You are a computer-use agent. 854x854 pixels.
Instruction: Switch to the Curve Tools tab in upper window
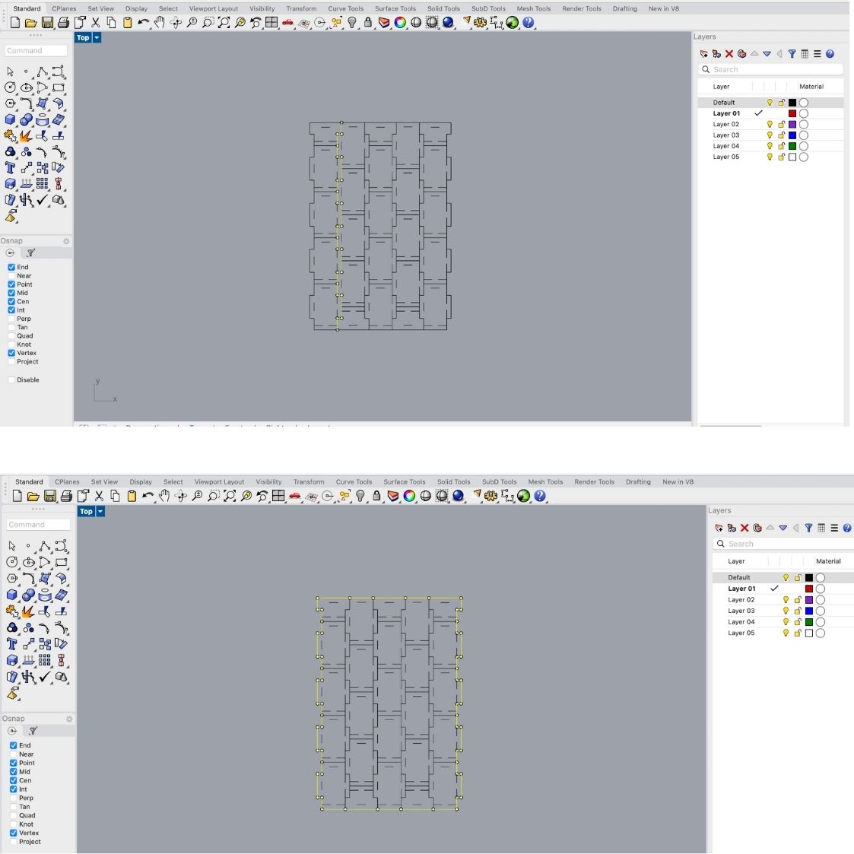[x=345, y=8]
